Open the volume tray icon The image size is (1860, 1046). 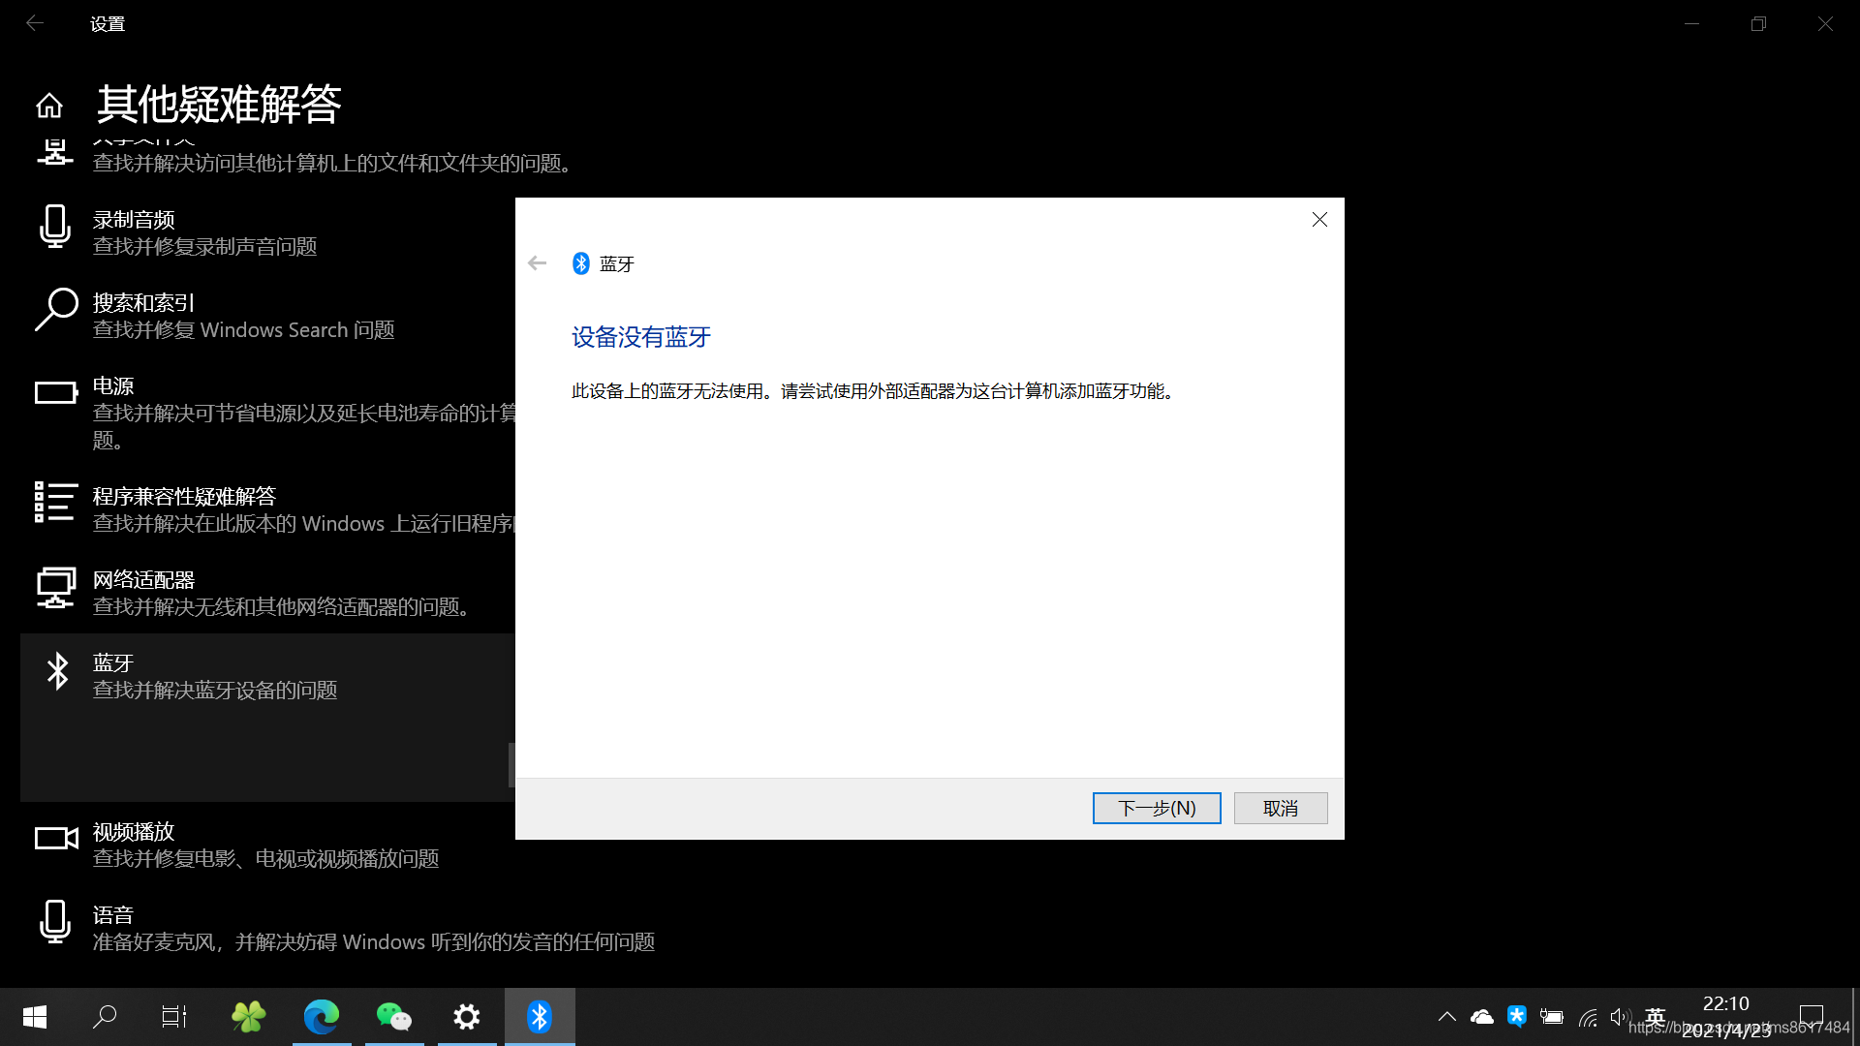pos(1621,1017)
